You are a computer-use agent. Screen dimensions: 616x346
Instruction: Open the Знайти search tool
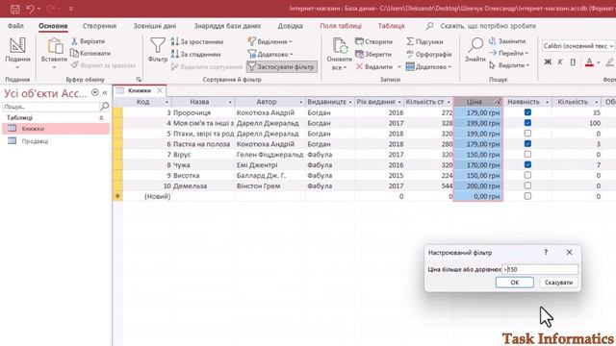tap(475, 50)
